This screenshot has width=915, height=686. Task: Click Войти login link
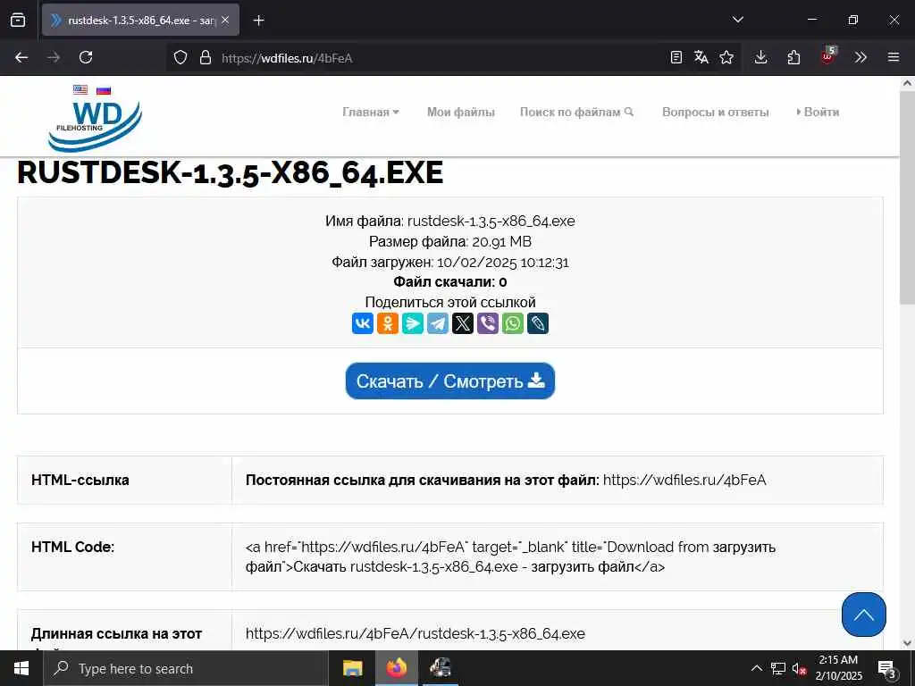pyautogui.click(x=818, y=112)
